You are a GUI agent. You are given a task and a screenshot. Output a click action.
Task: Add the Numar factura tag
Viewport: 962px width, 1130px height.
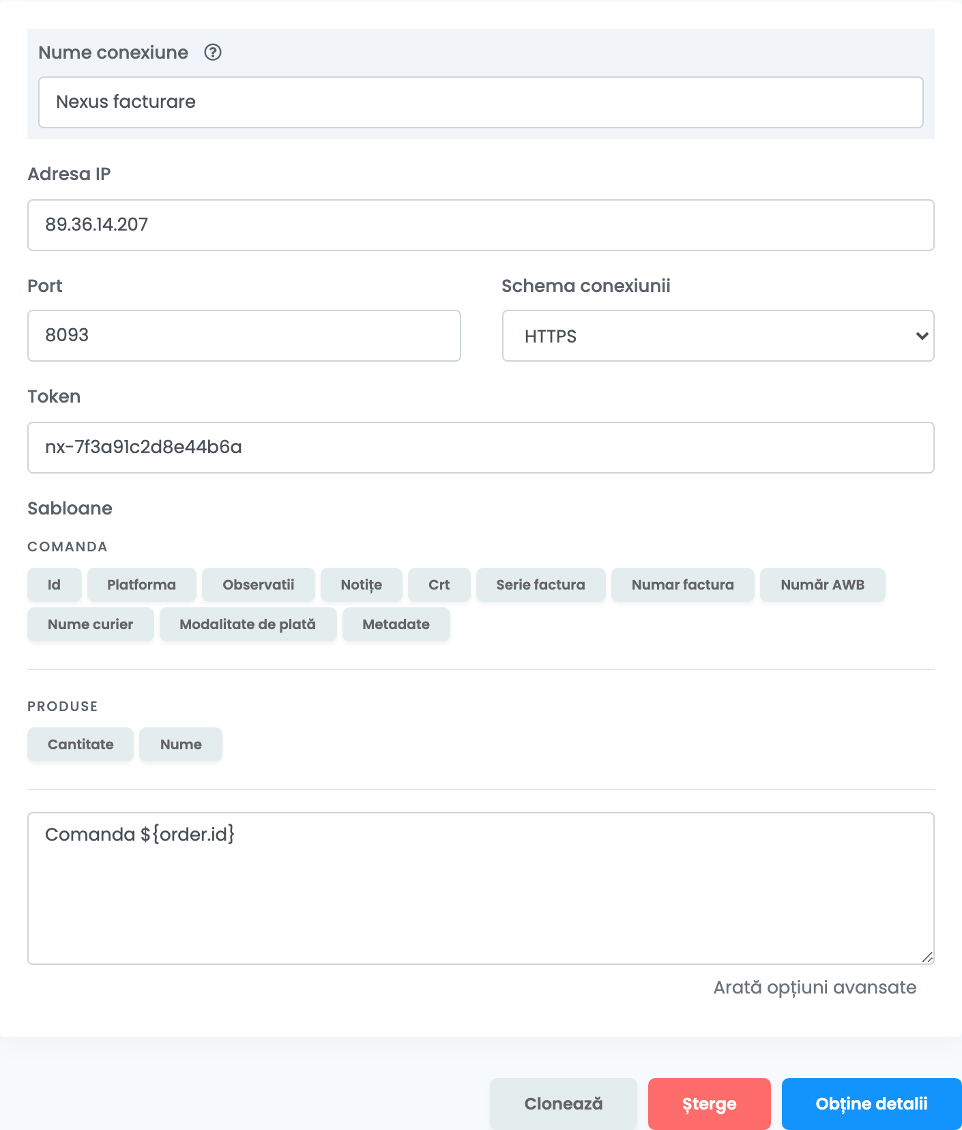point(683,585)
